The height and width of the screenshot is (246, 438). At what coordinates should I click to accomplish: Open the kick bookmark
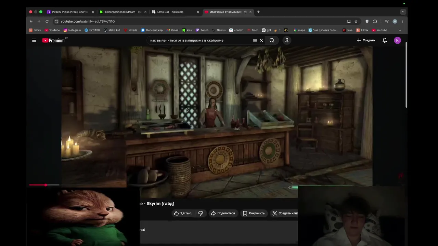(x=187, y=30)
